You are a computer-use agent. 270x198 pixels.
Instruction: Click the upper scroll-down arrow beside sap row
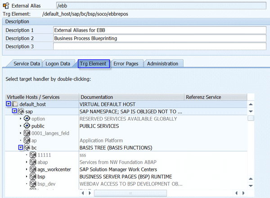pos(251,111)
